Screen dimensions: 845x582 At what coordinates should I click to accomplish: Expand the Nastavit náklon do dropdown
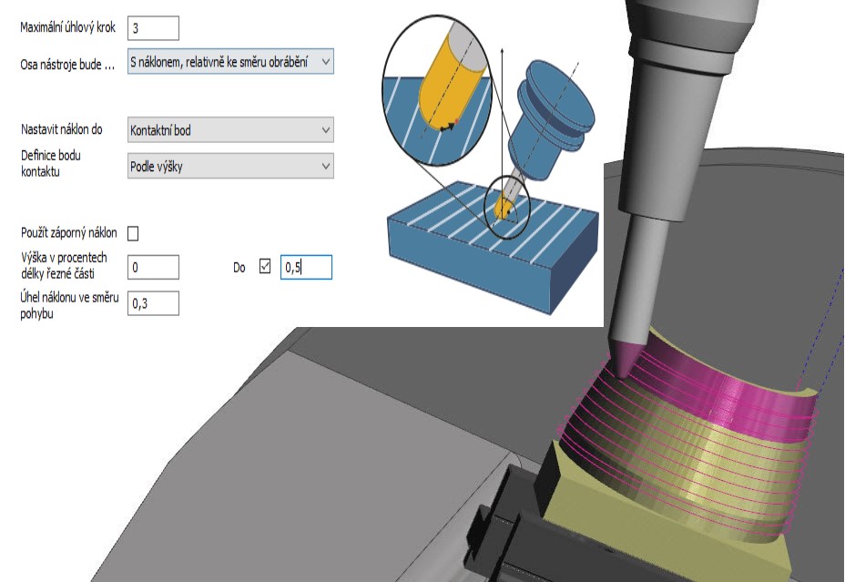pos(230,130)
